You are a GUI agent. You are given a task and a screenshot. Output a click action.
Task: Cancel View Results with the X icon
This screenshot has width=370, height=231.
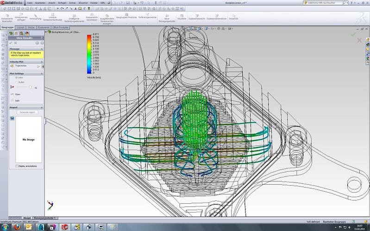coord(15,43)
